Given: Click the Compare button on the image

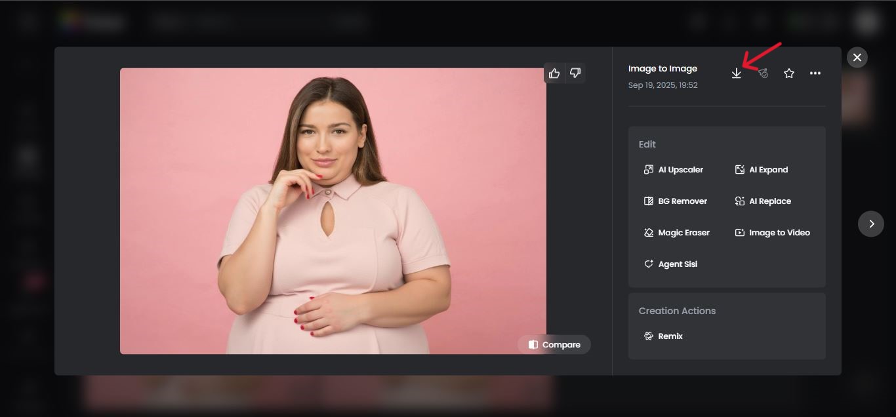Looking at the screenshot, I should coord(554,344).
